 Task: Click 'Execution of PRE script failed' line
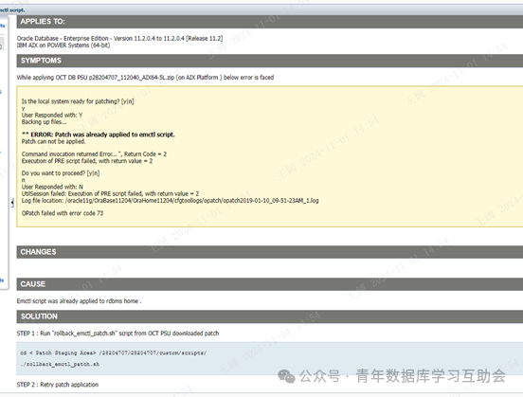tap(87, 161)
